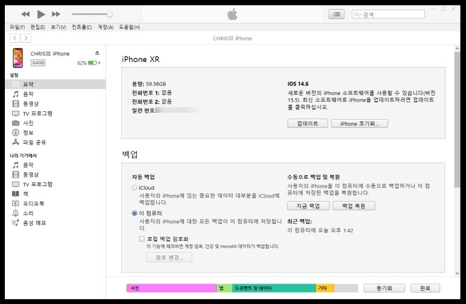The height and width of the screenshot is (304, 466).
Task: Go forward with the right arrow button
Action: click(x=26, y=38)
